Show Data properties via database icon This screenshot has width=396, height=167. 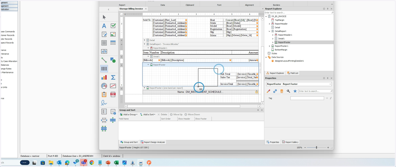(281, 91)
